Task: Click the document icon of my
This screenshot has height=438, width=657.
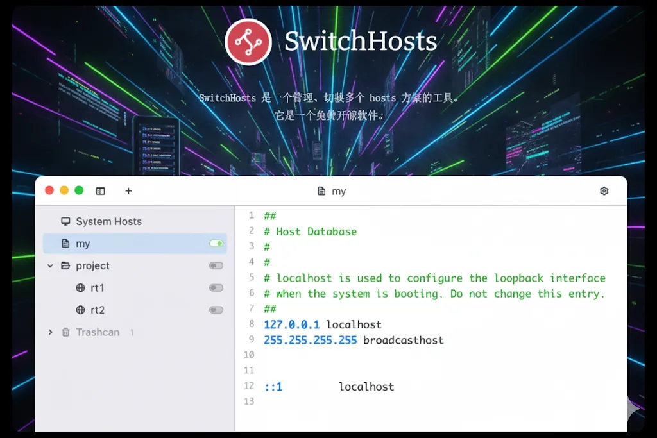Action: click(x=65, y=243)
